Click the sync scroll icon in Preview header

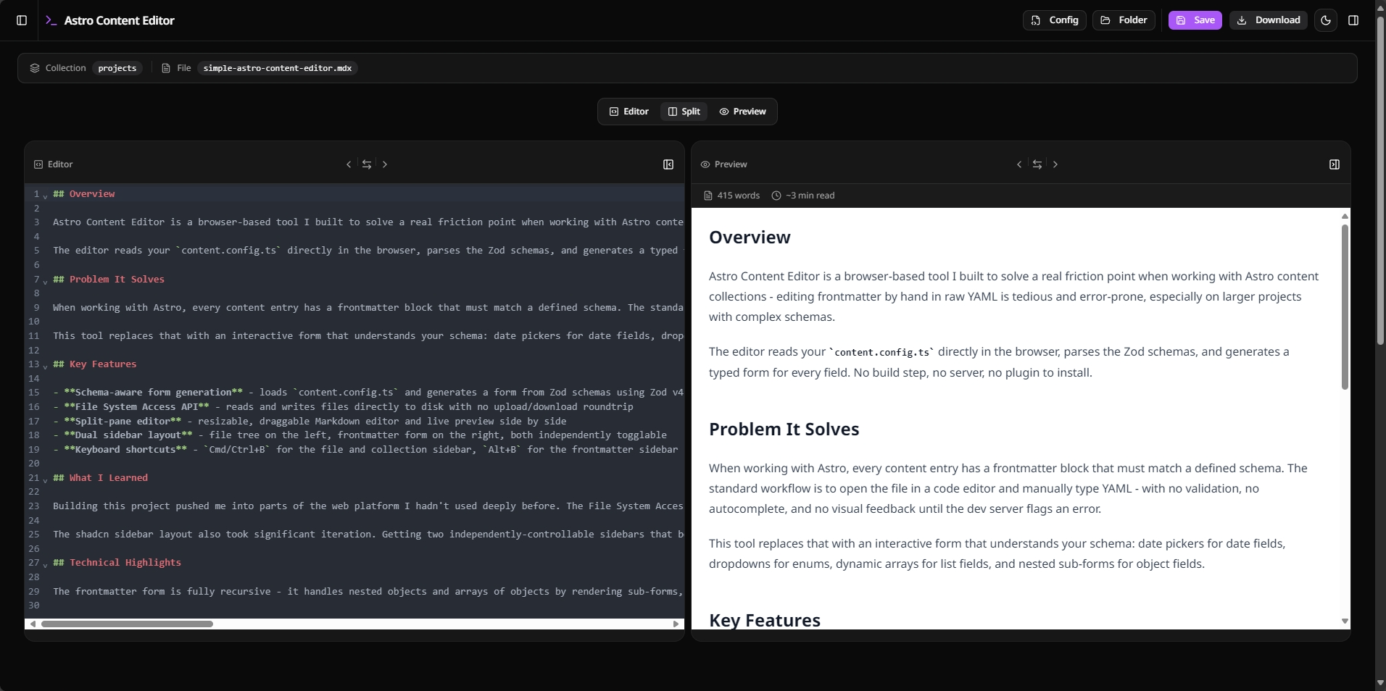[1037, 164]
